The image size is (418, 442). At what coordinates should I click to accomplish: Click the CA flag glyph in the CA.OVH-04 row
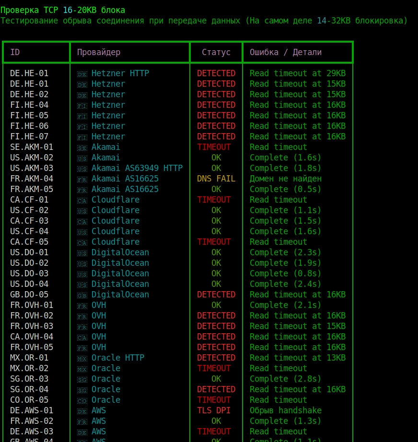click(x=82, y=338)
